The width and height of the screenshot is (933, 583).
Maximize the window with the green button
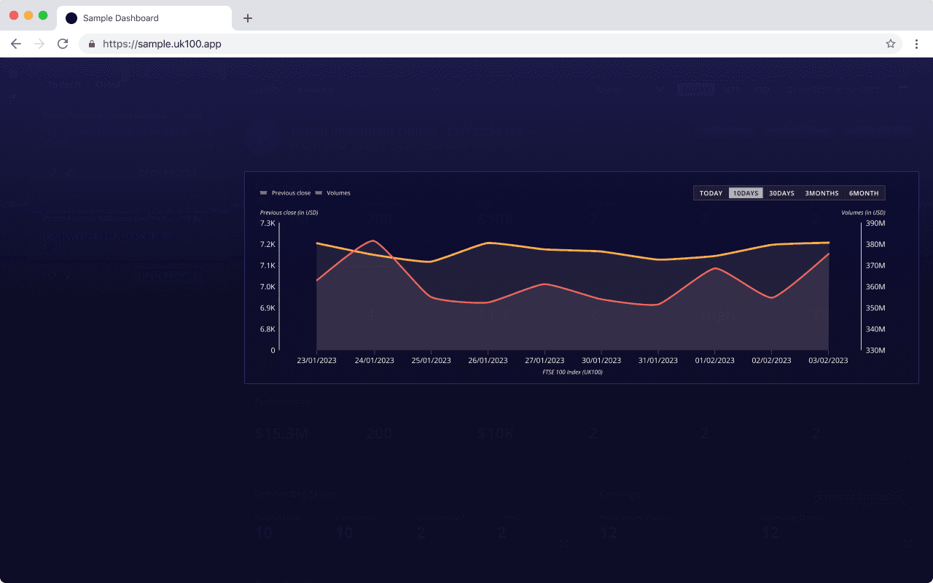pos(43,15)
